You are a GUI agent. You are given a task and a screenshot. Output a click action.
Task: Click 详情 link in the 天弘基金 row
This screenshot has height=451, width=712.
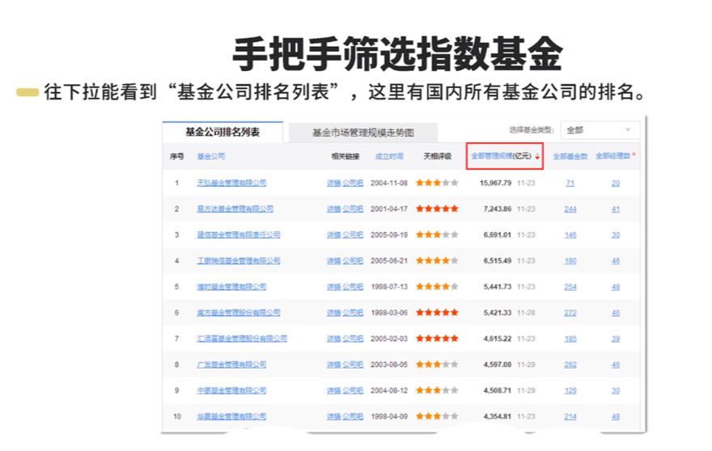tap(333, 183)
